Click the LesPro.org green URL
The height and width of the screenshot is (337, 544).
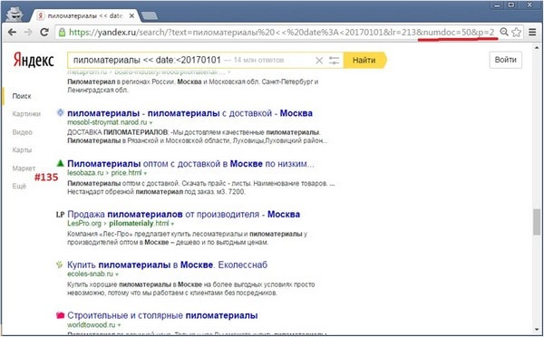[84, 223]
